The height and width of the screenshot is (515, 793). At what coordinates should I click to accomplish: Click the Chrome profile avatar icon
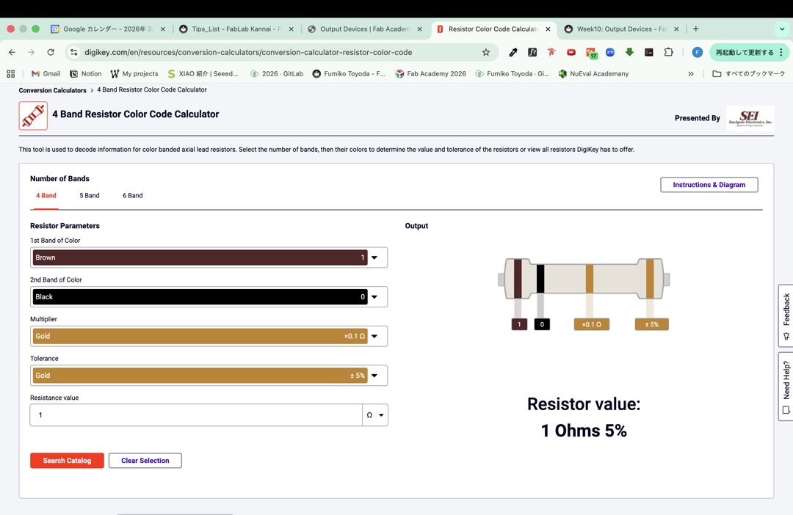click(698, 52)
